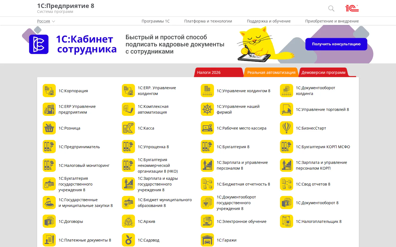The image size is (396, 247).
Task: Open the Платформа и технологии menu
Action: pos(208,21)
